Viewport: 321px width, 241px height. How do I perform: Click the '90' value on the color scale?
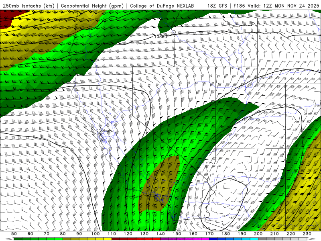click(79, 234)
